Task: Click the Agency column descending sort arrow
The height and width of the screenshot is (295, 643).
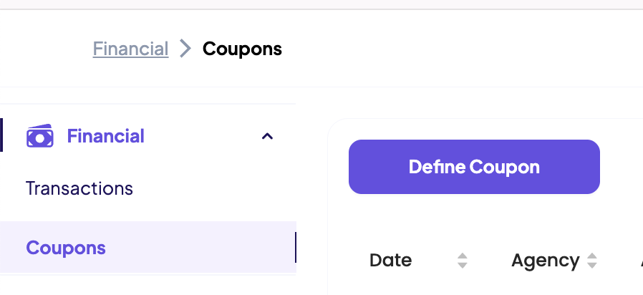Action: (591, 266)
